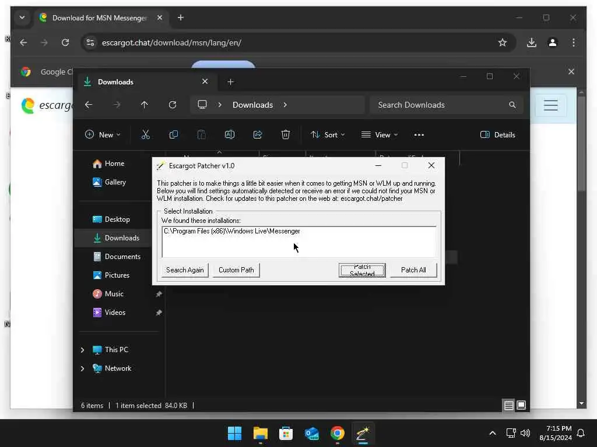Open a new Chrome tab
Viewport: 597px width, 447px height.
point(181,17)
